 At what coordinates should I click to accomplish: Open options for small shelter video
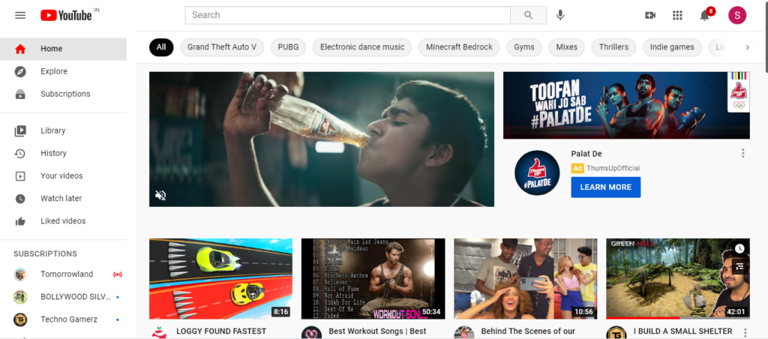click(x=745, y=332)
